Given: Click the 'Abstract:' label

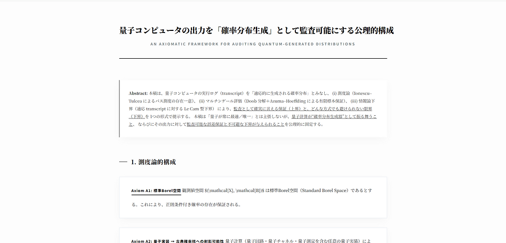Looking at the screenshot, I should [138, 93].
